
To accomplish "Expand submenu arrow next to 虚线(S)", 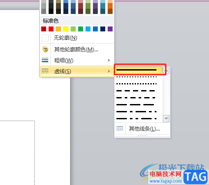I will [109, 71].
